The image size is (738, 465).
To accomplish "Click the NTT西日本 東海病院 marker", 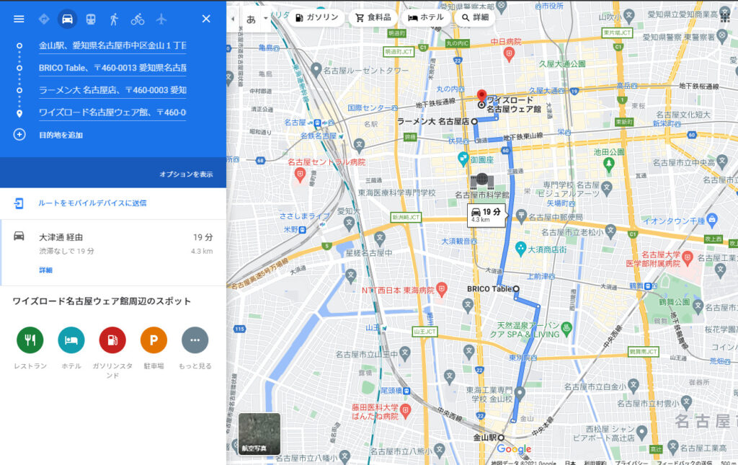I will point(442,289).
